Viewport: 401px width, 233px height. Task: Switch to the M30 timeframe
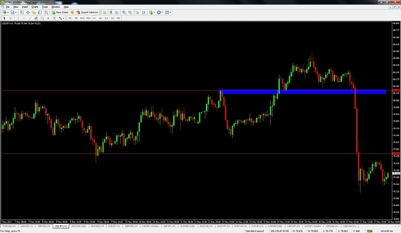89,18
